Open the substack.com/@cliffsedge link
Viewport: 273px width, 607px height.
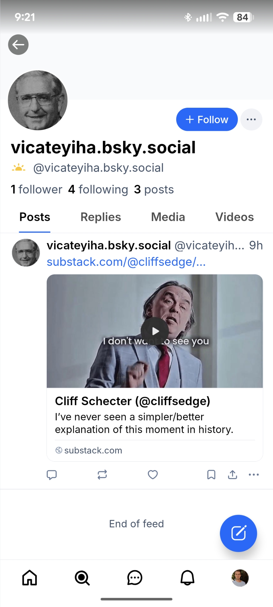click(x=126, y=262)
